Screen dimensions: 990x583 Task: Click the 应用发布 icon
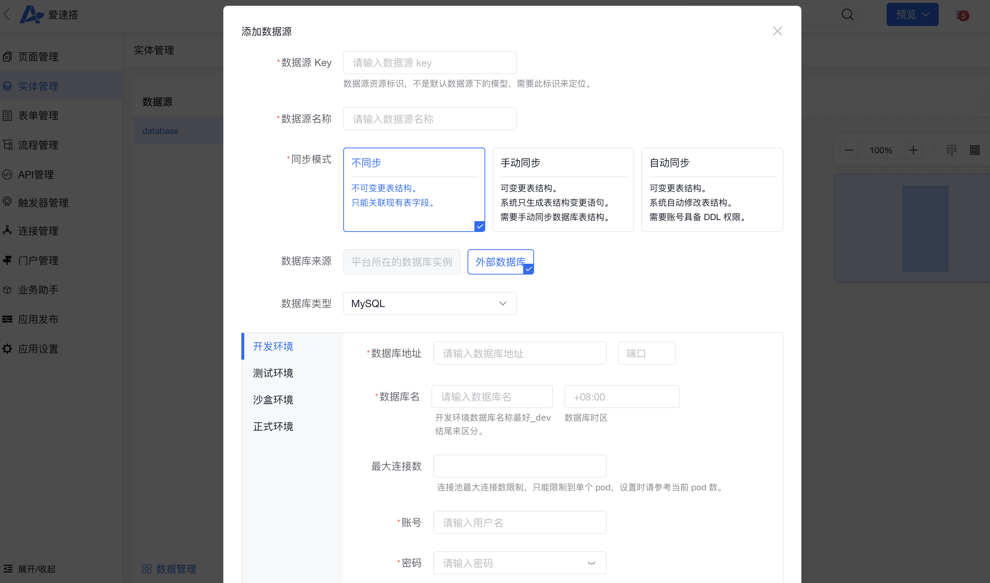[x=7, y=319]
